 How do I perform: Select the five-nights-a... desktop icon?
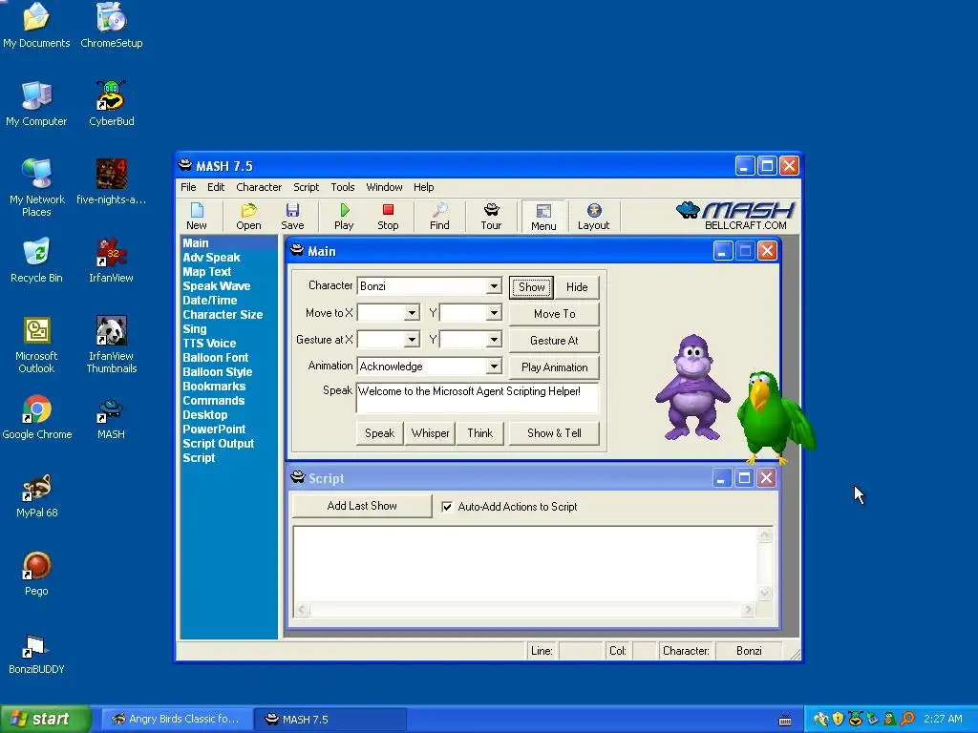111,181
